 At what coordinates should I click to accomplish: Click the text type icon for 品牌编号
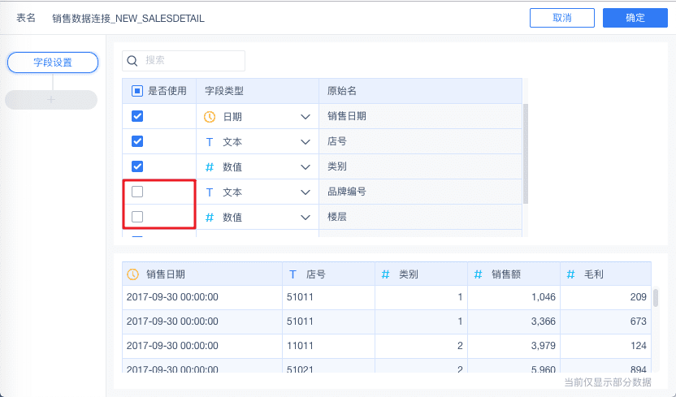(x=209, y=192)
